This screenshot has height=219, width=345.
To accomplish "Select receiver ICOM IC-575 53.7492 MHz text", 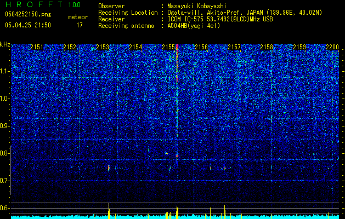I will [220, 19].
